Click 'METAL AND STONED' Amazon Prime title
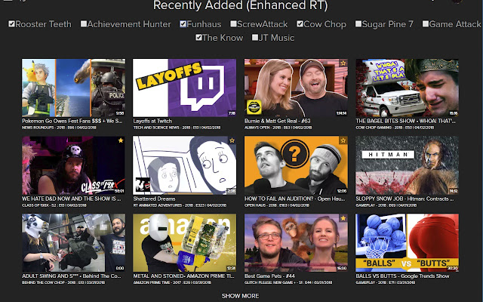Viewport: 483px width, 302px height. tap(183, 276)
